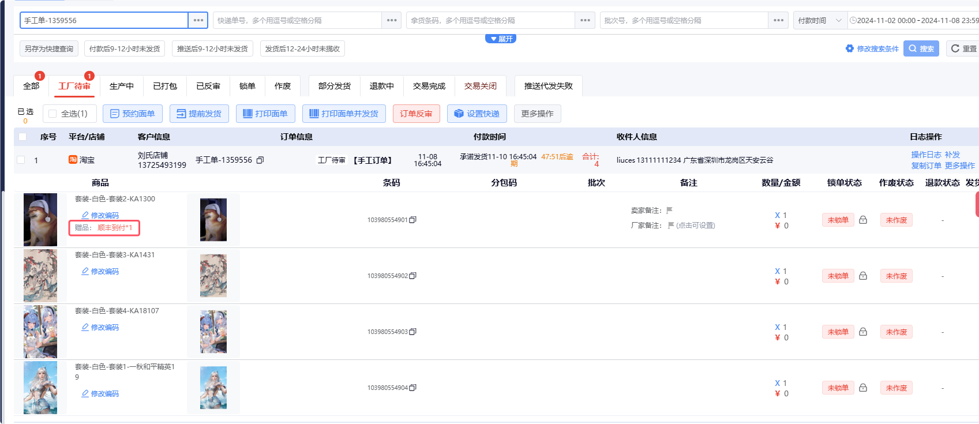Switch to the 生产中 tab
This screenshot has width=979, height=424.
tap(122, 86)
